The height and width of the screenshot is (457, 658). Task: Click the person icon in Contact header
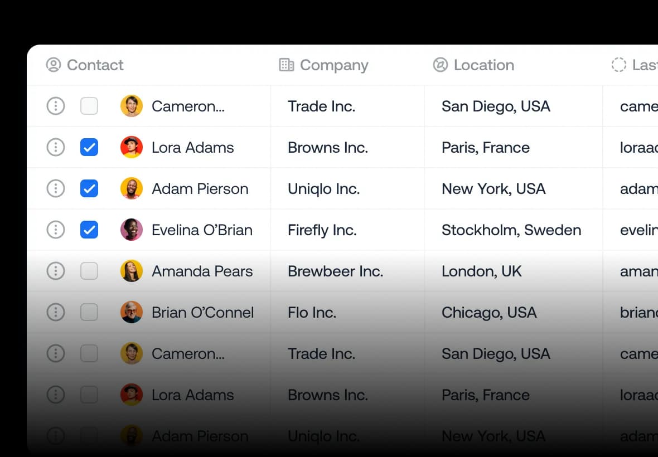pos(53,65)
